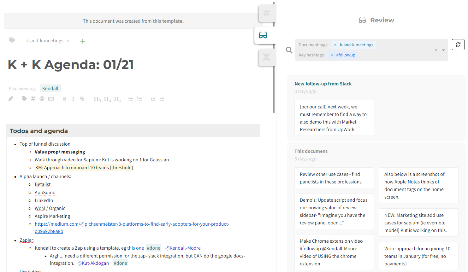The image size is (468, 272).
Task: Insert a link with the chain icon
Action: (82, 99)
